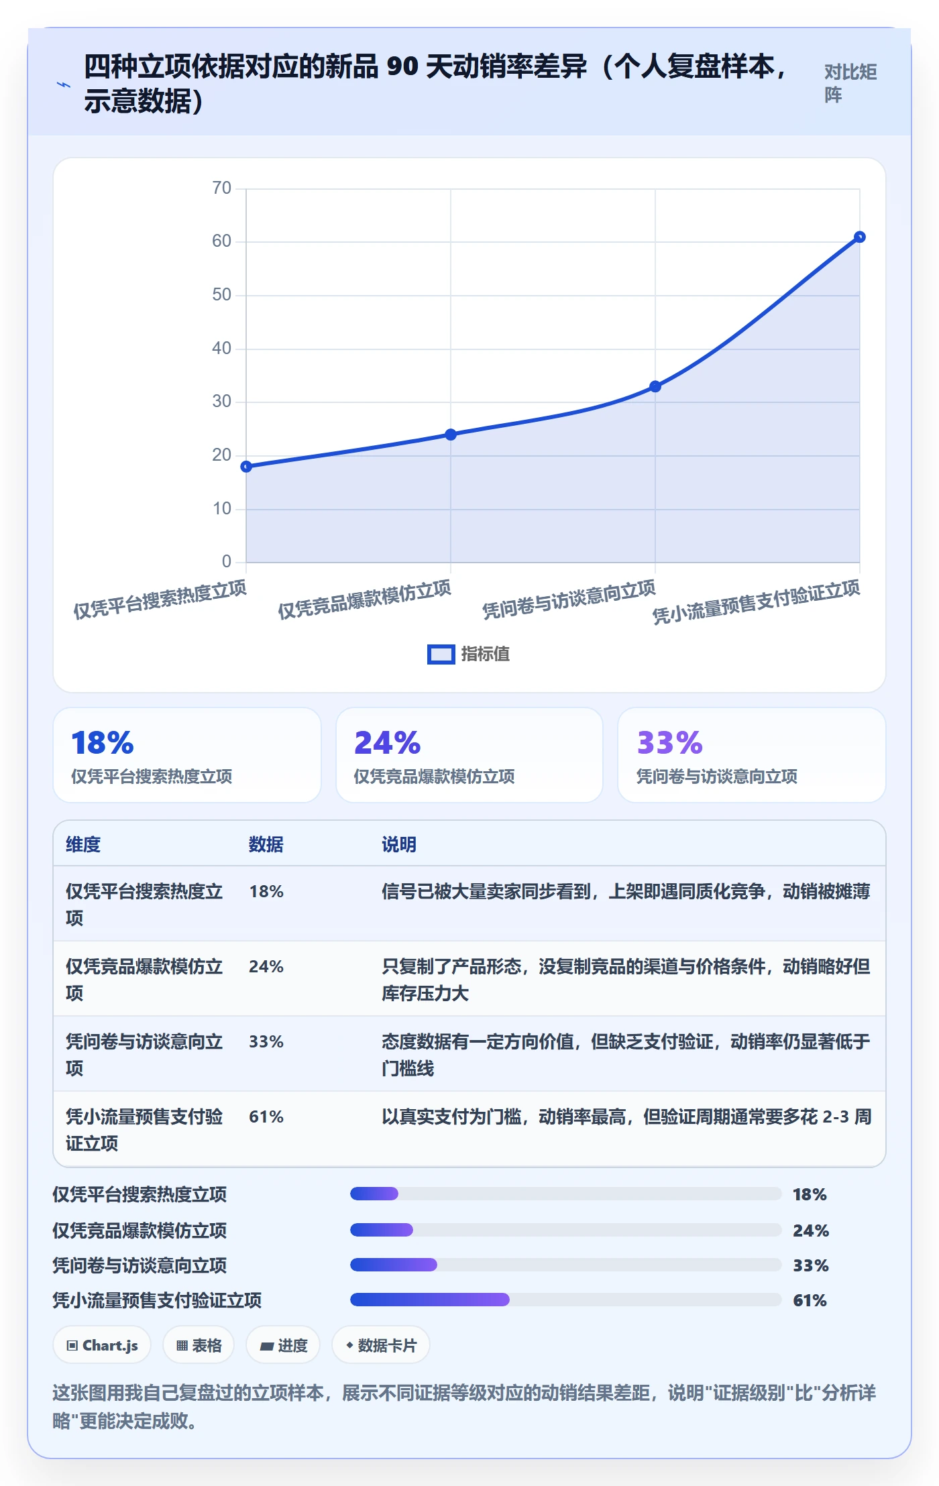Image resolution: width=939 pixels, height=1486 pixels.
Task: Click the 说明 table column header
Action: tap(399, 844)
